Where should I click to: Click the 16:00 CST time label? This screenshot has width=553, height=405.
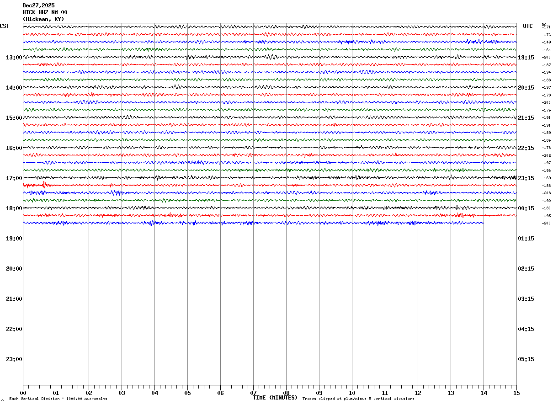click(x=14, y=148)
